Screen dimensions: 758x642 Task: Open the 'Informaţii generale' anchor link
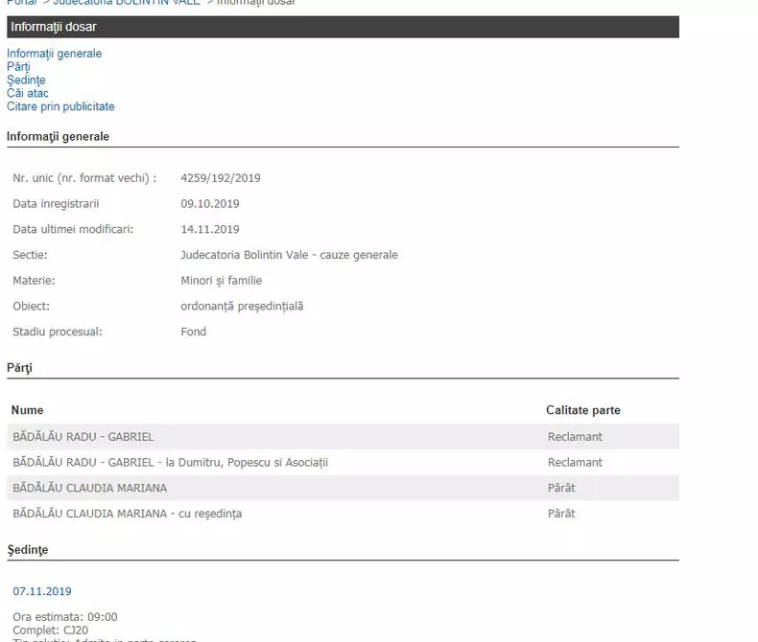point(54,54)
